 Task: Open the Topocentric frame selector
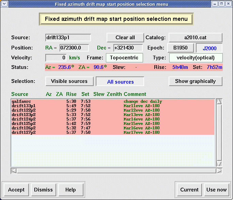(124, 58)
